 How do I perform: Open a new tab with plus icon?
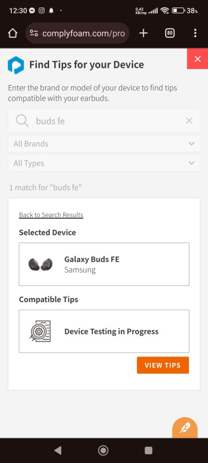click(x=143, y=34)
